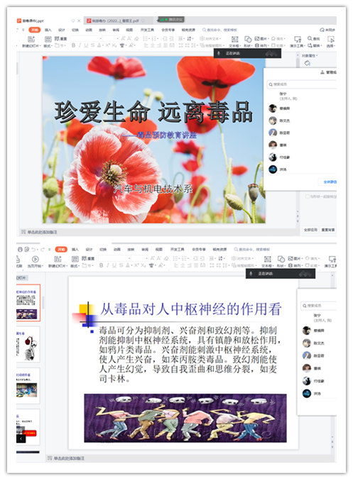Click the 正在讲话 audio level indicator in upper window
This screenshot has width=353, height=480.
pyautogui.click(x=272, y=53)
